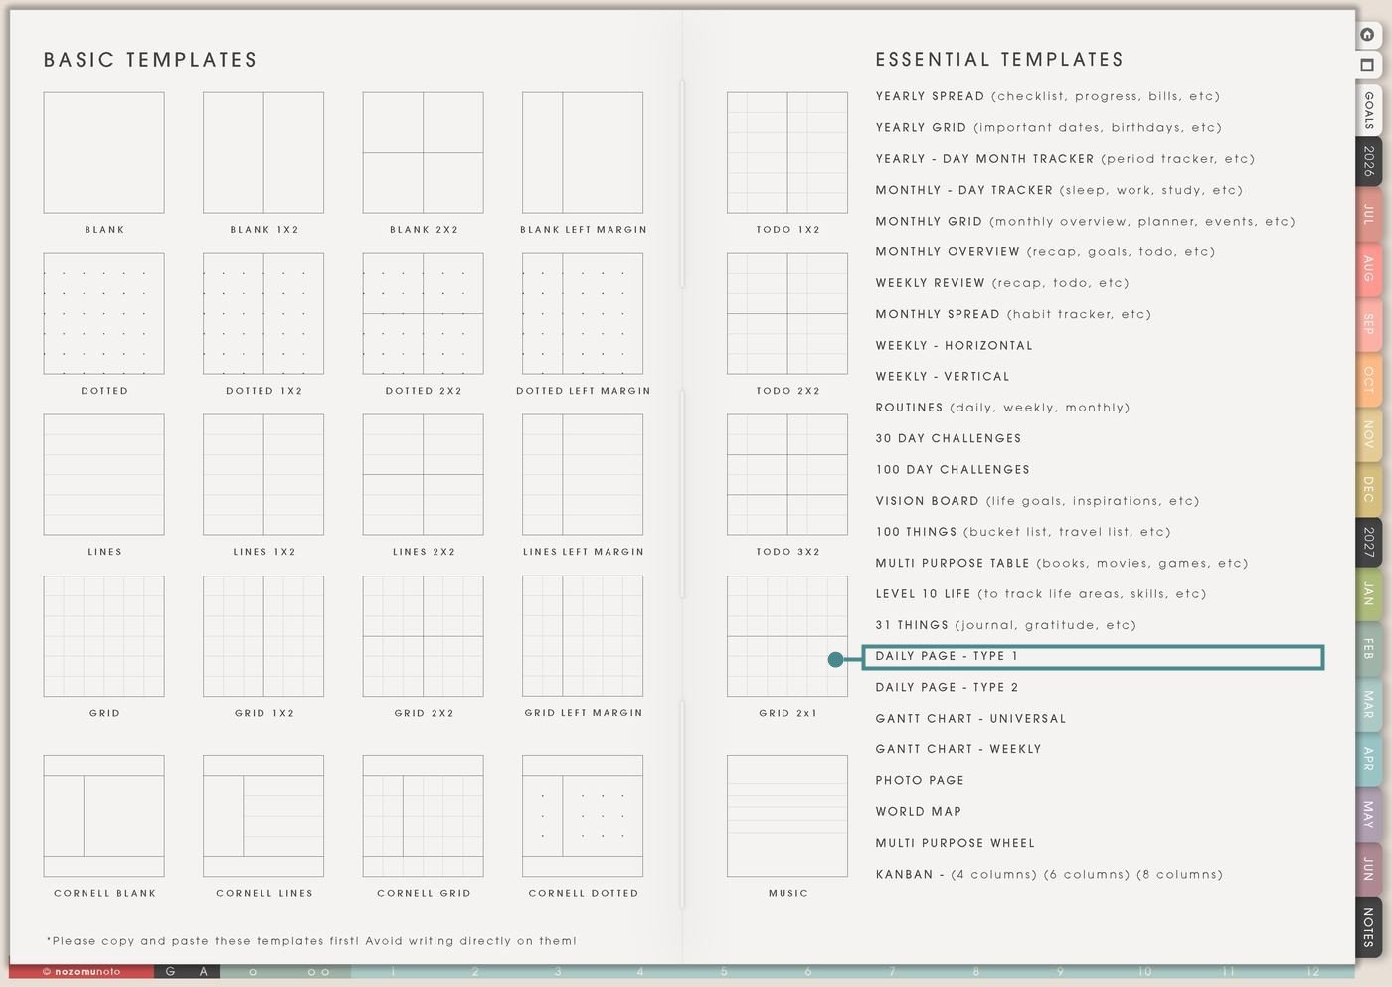Open YEARLY - DAY MONTH TRACKER
This screenshot has width=1392, height=987.
pyautogui.click(x=1065, y=159)
